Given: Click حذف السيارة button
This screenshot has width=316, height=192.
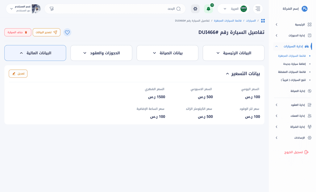Looking at the screenshot, I should 18,32.
